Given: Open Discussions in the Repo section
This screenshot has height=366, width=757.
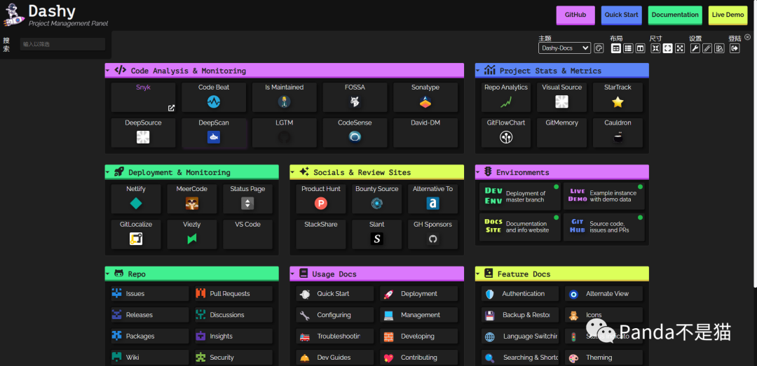Looking at the screenshot, I should 233,315.
